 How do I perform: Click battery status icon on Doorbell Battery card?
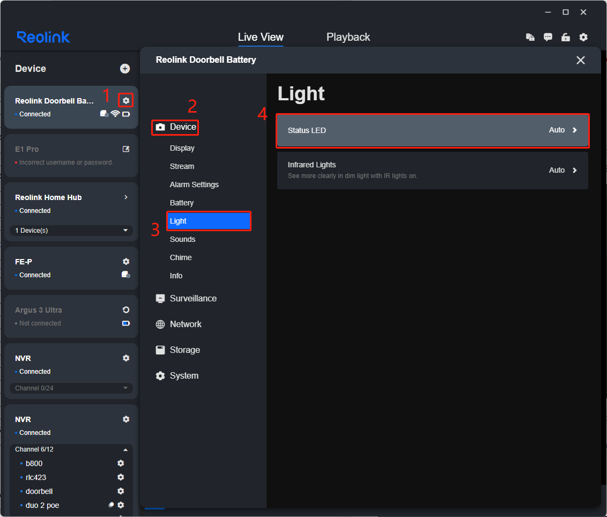[126, 114]
